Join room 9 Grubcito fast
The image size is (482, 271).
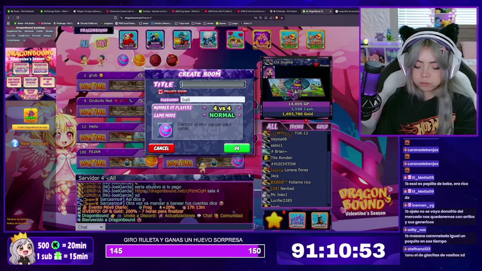pyautogui.click(x=111, y=107)
